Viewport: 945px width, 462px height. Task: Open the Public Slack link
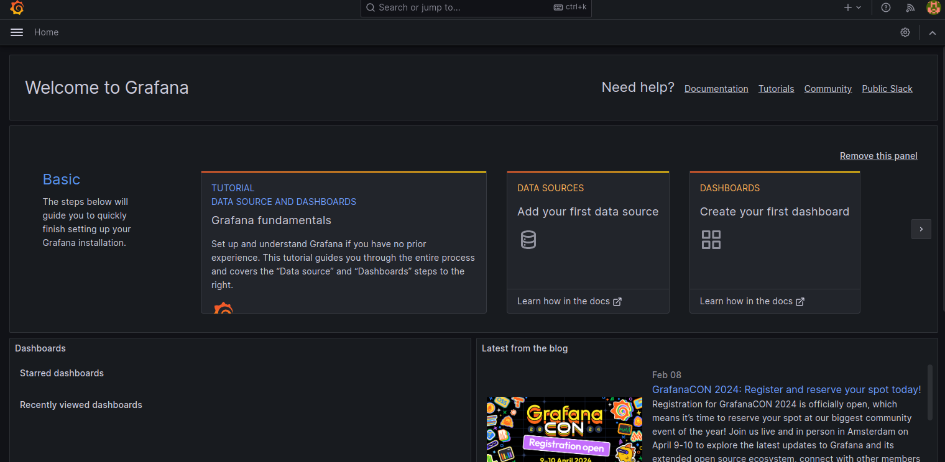tap(887, 89)
